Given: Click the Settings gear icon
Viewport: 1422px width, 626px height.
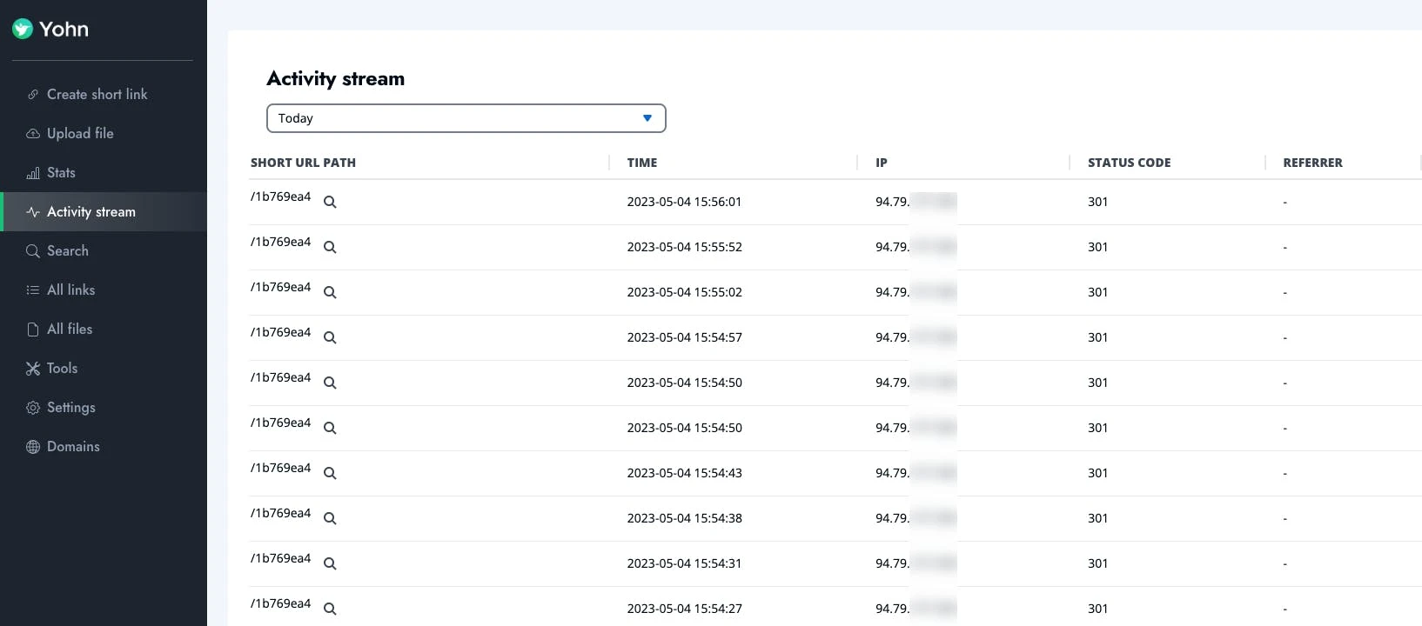Looking at the screenshot, I should [x=33, y=408].
